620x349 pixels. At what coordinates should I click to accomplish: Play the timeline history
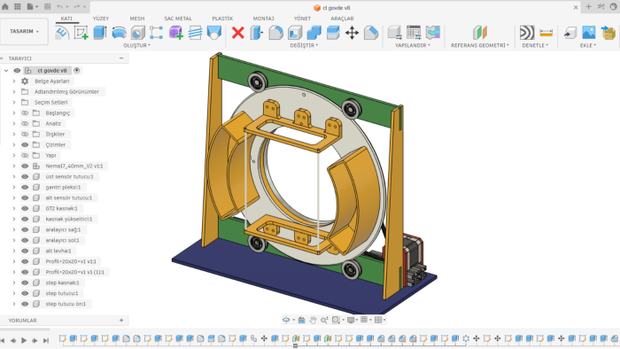(x=24, y=340)
